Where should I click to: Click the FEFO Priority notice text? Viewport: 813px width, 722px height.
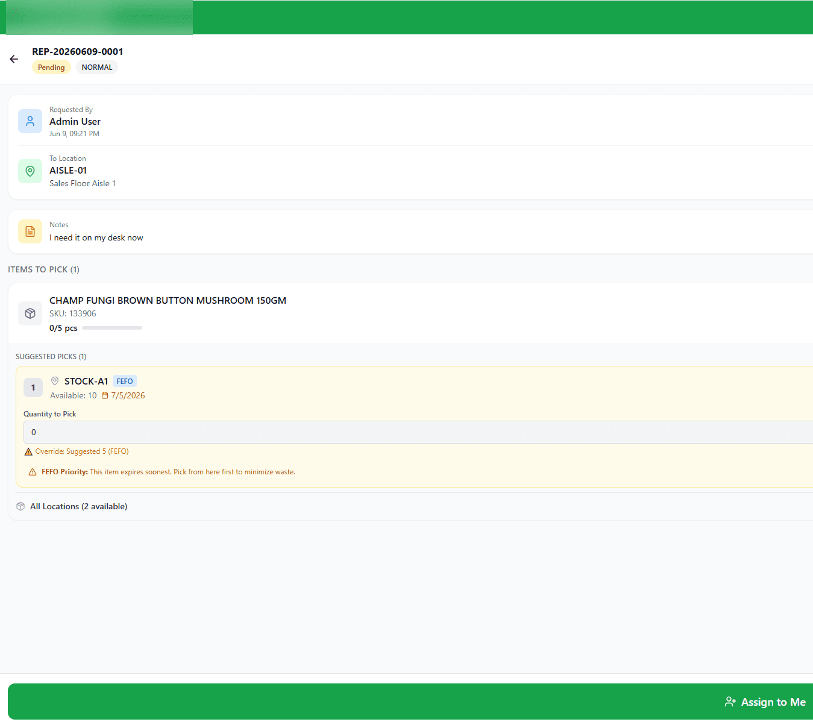click(168, 472)
